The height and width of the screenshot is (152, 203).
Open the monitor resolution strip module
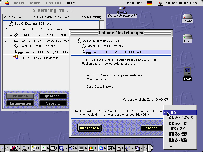[82, 148]
